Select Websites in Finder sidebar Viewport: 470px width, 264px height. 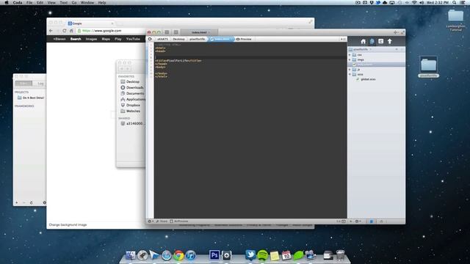[131, 111]
